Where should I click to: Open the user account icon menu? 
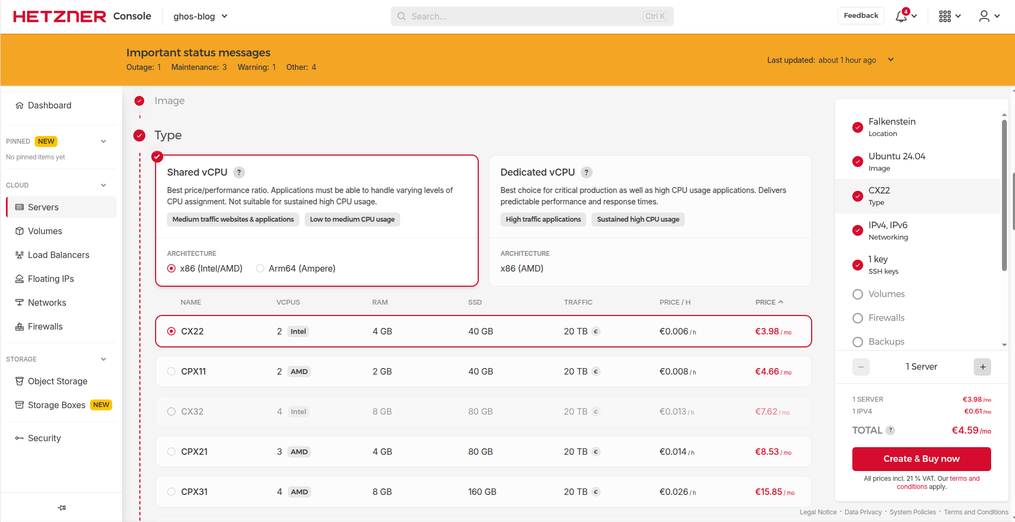click(x=984, y=16)
